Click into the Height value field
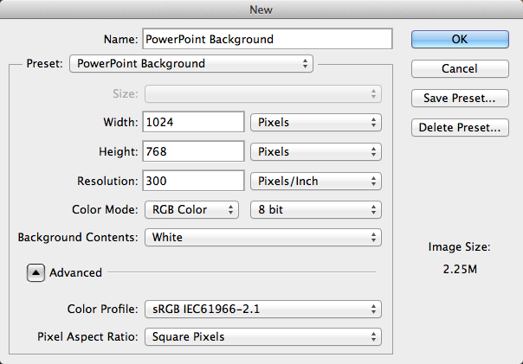 click(x=193, y=152)
